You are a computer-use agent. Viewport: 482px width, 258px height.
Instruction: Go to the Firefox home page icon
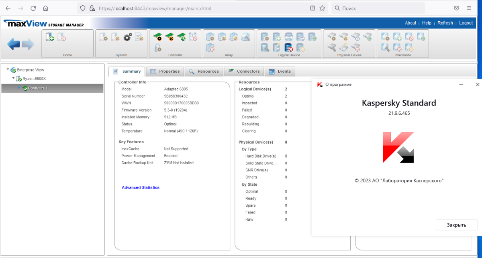point(45,8)
